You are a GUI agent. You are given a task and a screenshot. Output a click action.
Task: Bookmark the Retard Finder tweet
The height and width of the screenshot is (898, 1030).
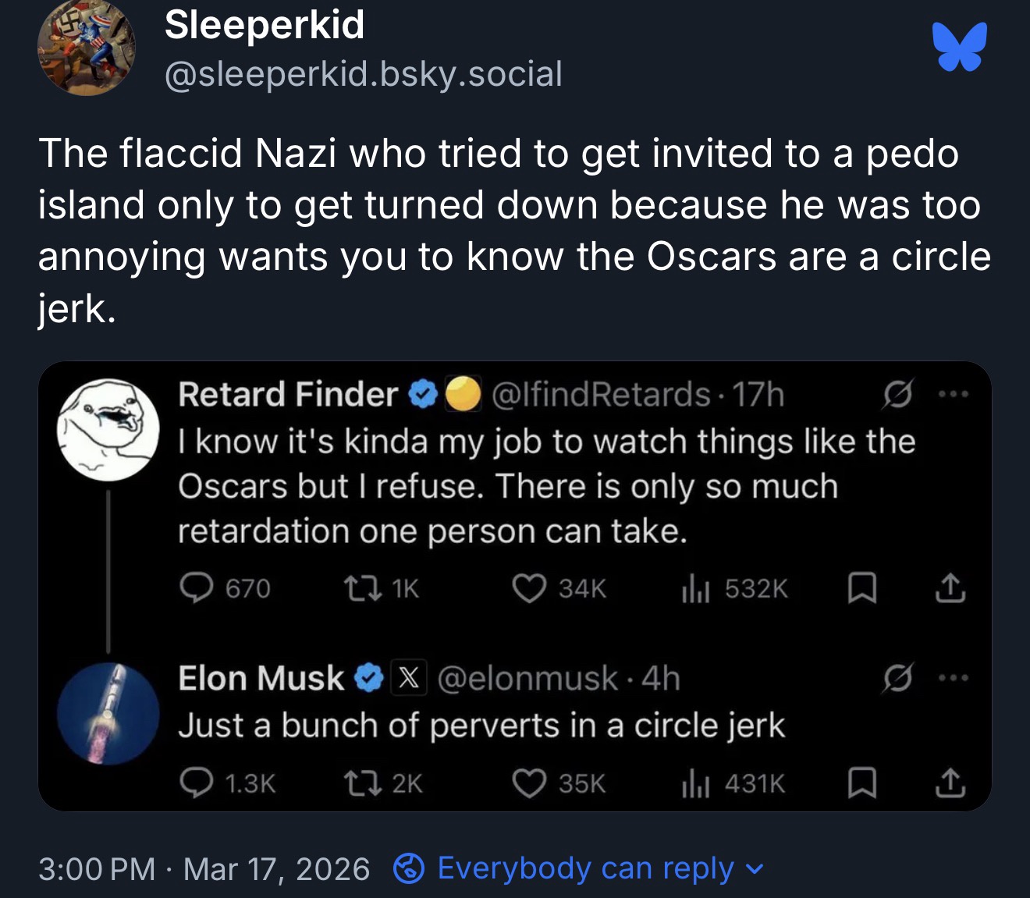click(x=862, y=588)
